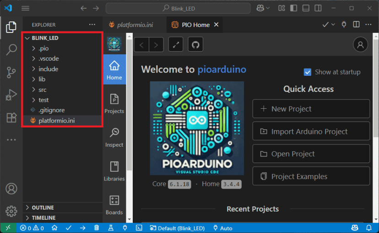379x233 pixels.
Task: Click the pioarduino welcome link
Action: [x=222, y=69]
